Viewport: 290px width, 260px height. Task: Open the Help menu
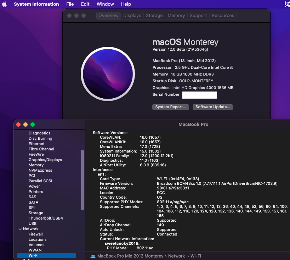pos(126,4)
